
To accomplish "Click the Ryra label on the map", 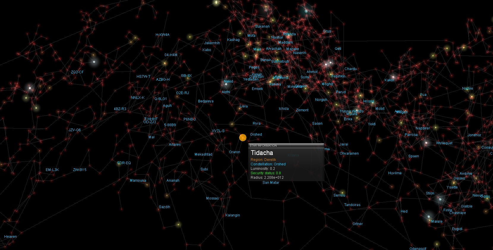I will pos(257,124).
